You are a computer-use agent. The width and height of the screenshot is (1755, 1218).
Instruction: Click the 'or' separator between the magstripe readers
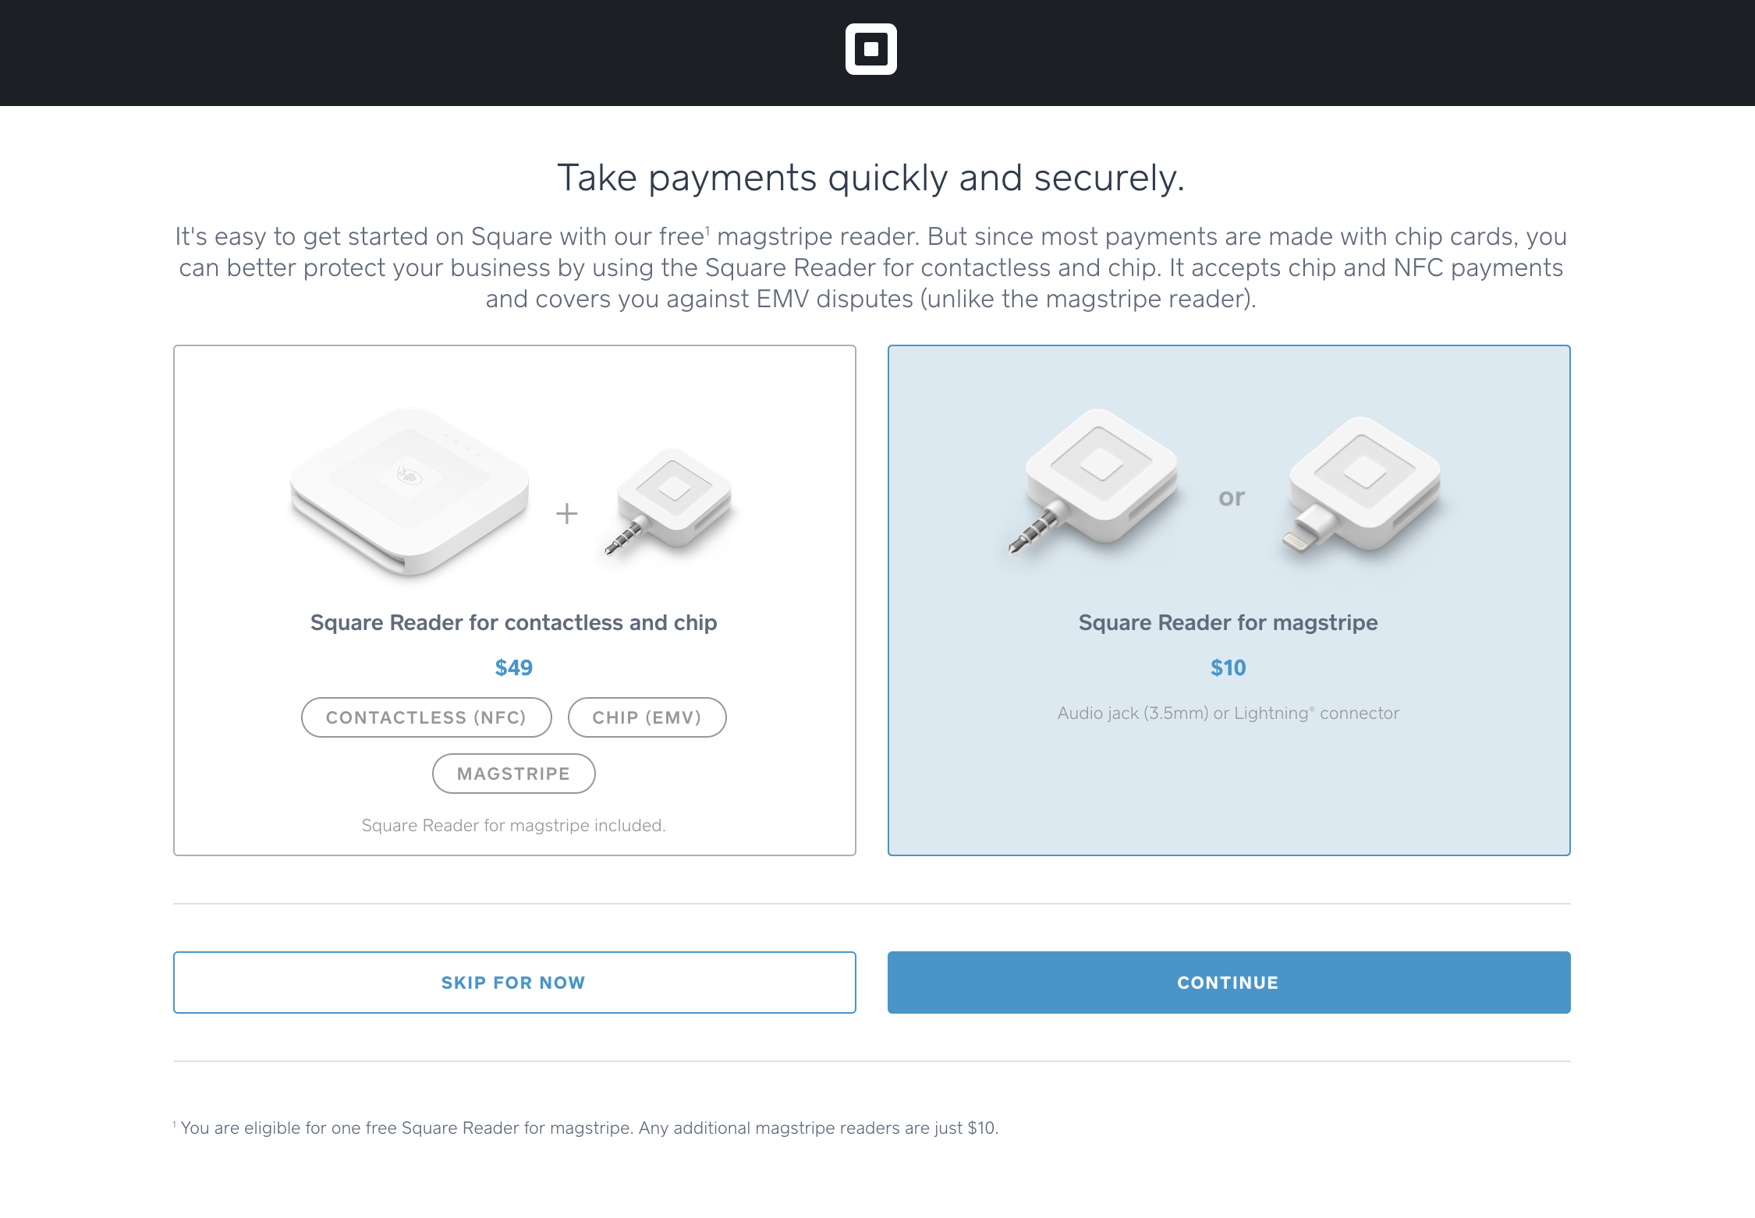(1232, 497)
